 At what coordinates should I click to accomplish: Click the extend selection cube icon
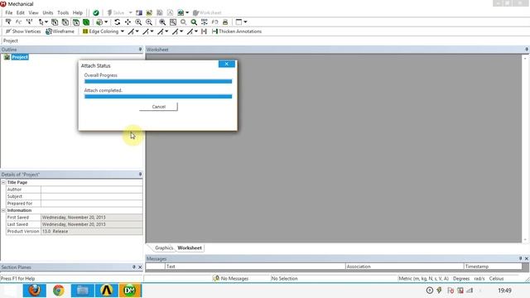pos(99,22)
